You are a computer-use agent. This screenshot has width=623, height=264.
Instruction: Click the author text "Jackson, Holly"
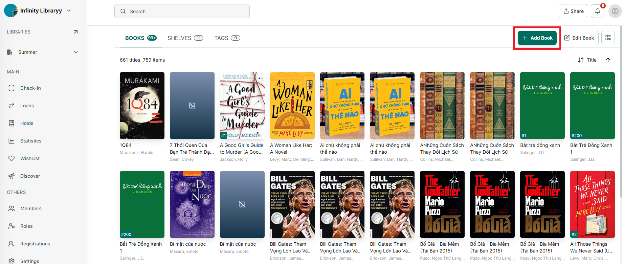[234, 159]
